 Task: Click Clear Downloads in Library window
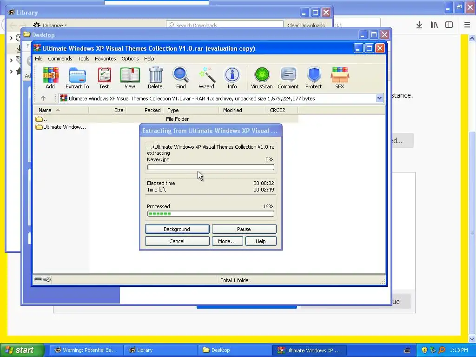click(x=306, y=25)
